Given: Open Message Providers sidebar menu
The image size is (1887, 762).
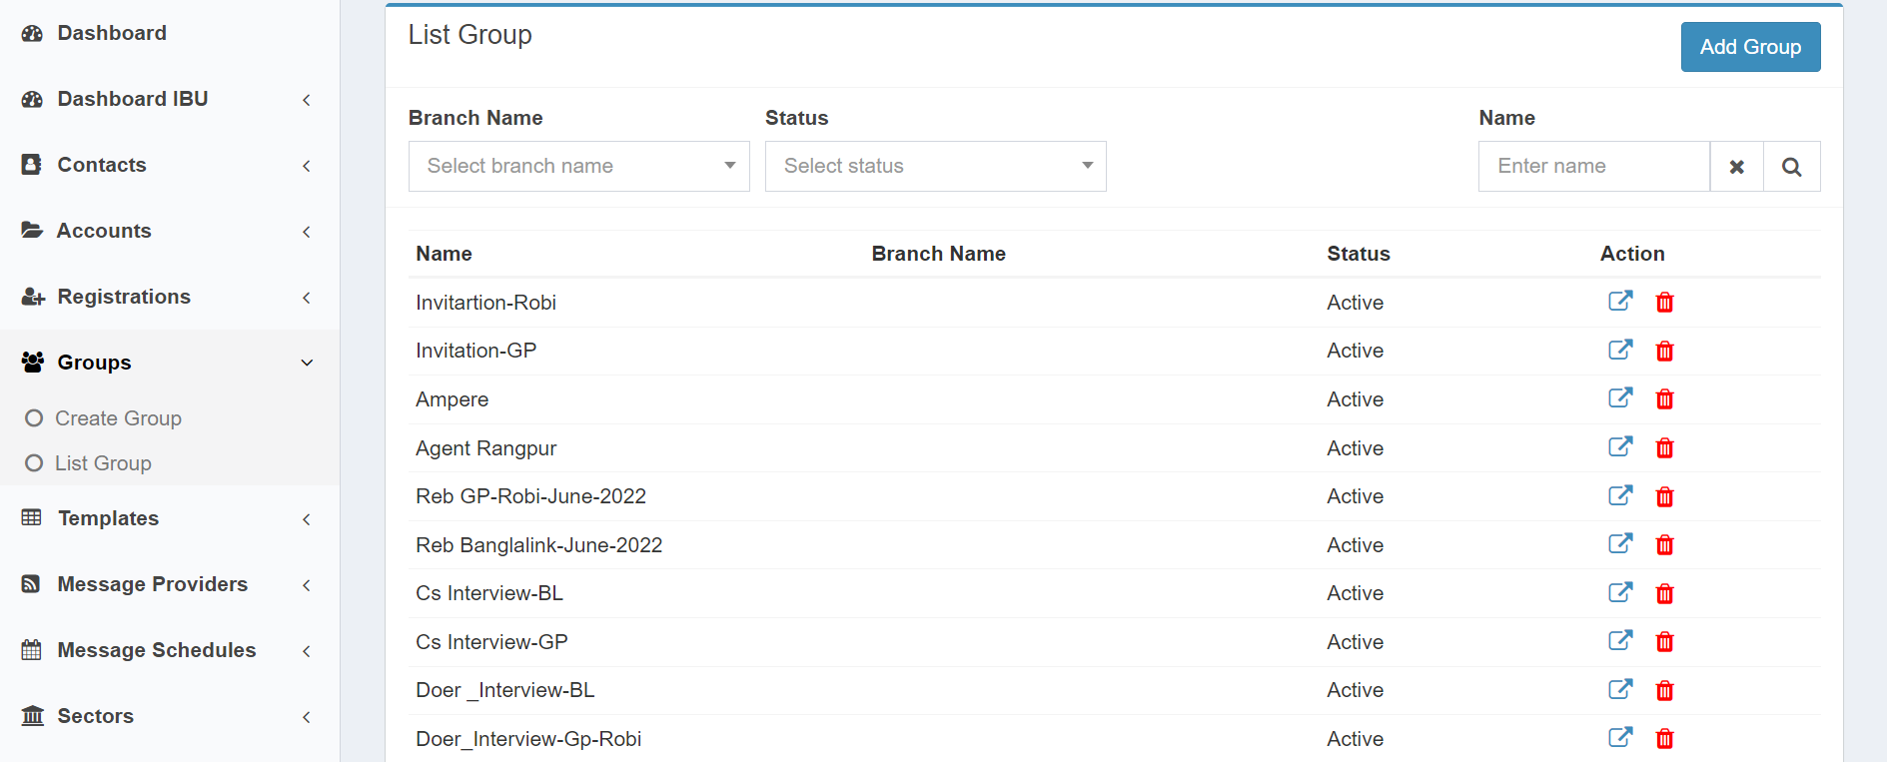Looking at the screenshot, I should (x=152, y=584).
